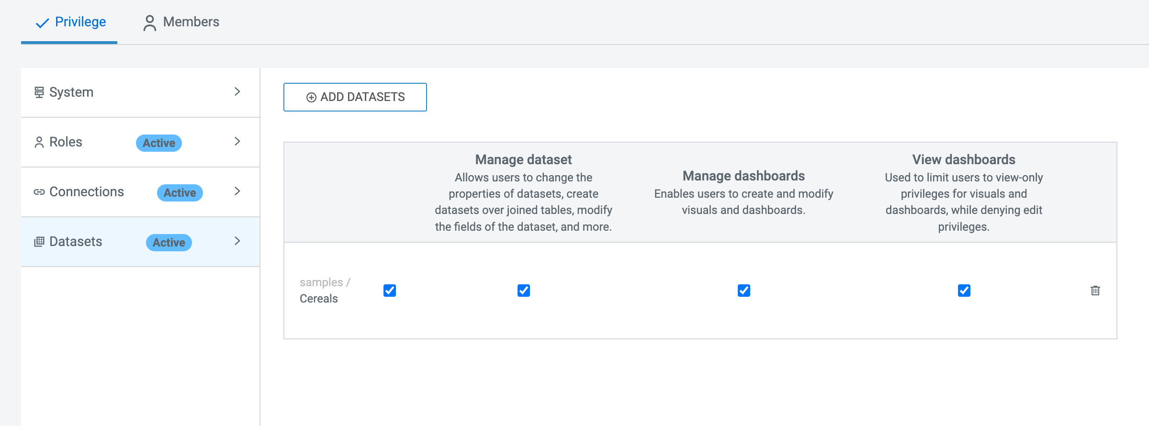The height and width of the screenshot is (426, 1149).
Task: Click the Active badge next to Connections
Action: point(180,193)
